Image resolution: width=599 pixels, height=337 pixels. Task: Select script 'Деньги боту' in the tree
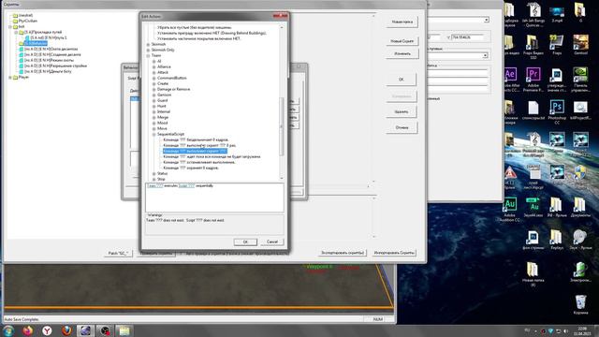pos(48,71)
